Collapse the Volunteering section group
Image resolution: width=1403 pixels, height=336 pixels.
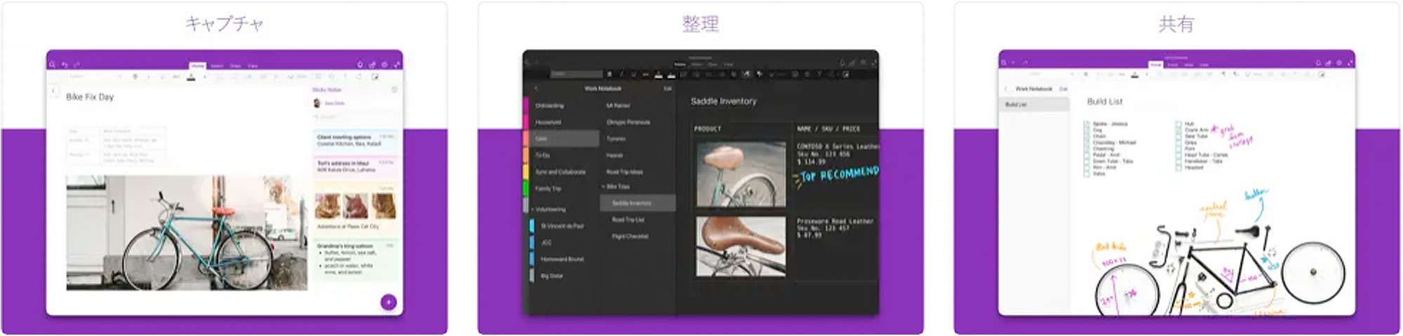point(532,209)
